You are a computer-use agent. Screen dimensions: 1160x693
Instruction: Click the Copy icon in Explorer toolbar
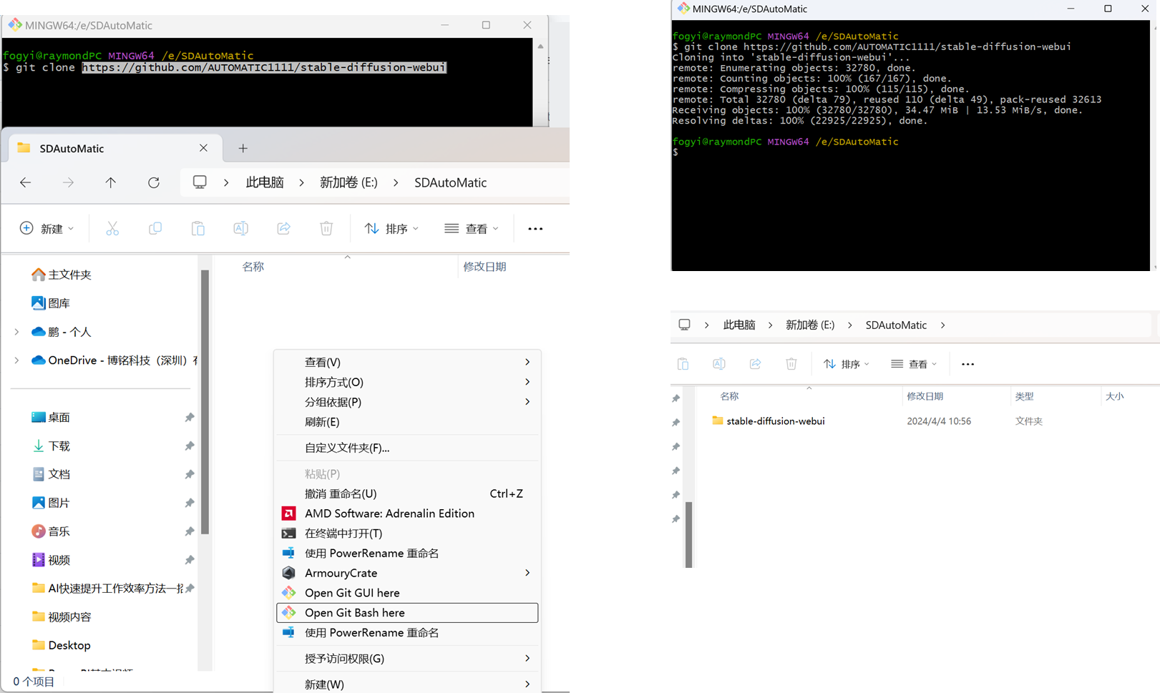tap(155, 228)
